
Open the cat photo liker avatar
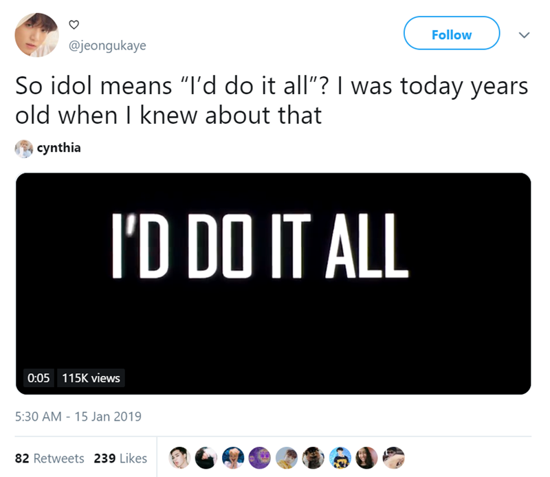pos(312,457)
